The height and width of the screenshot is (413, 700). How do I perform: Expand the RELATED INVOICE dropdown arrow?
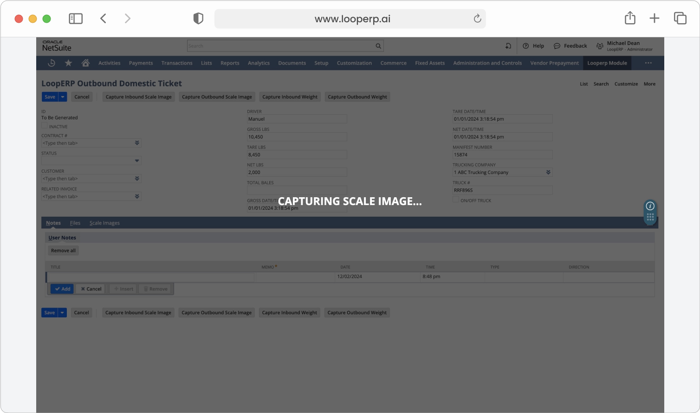pyautogui.click(x=137, y=196)
